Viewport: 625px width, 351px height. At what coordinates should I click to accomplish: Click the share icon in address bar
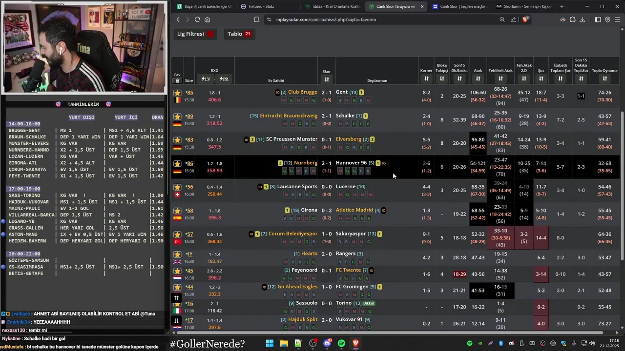(513, 19)
